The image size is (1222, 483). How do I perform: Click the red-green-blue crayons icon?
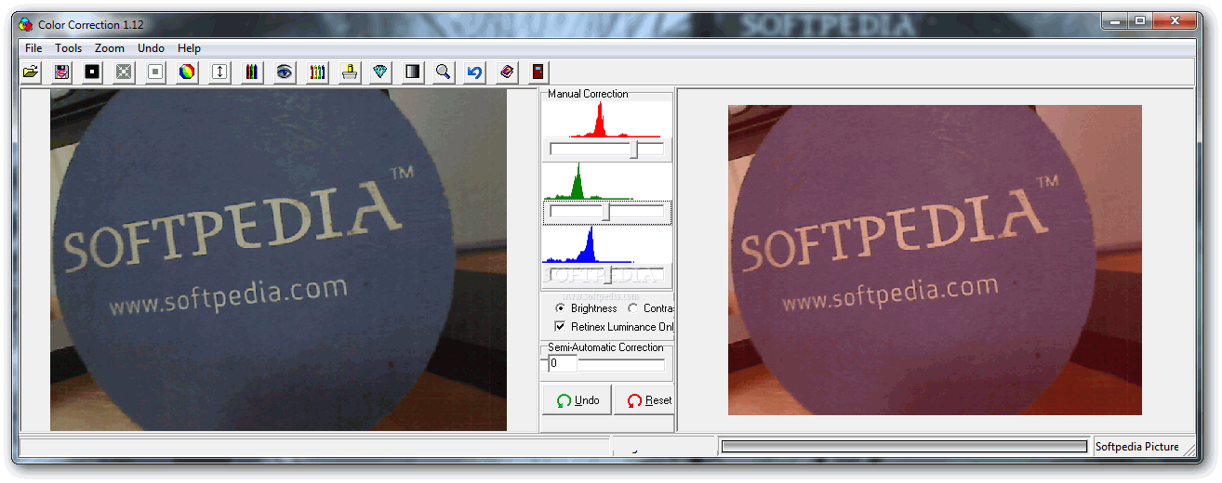251,72
